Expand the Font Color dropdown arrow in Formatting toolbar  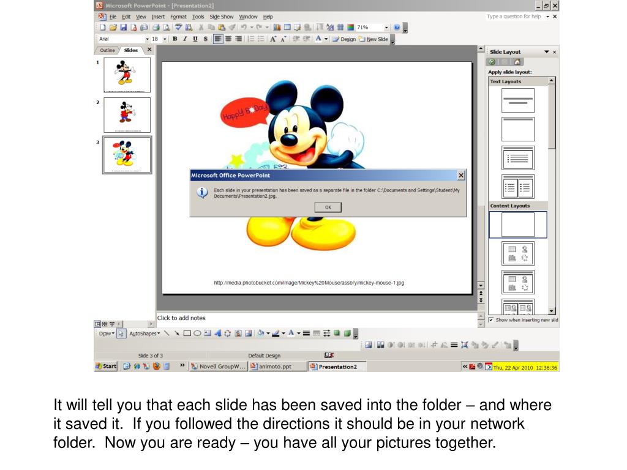pos(326,39)
